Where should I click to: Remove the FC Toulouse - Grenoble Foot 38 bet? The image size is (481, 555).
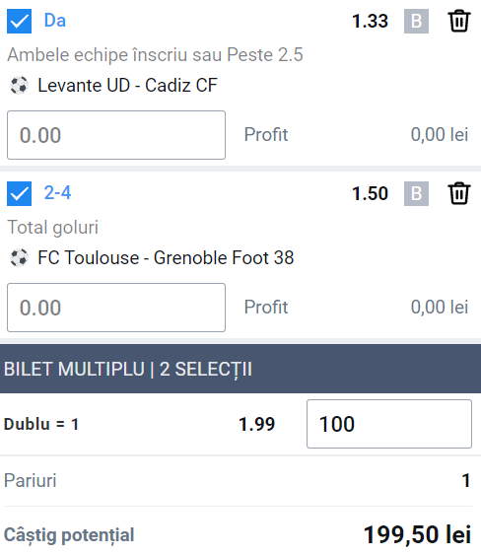(x=459, y=193)
